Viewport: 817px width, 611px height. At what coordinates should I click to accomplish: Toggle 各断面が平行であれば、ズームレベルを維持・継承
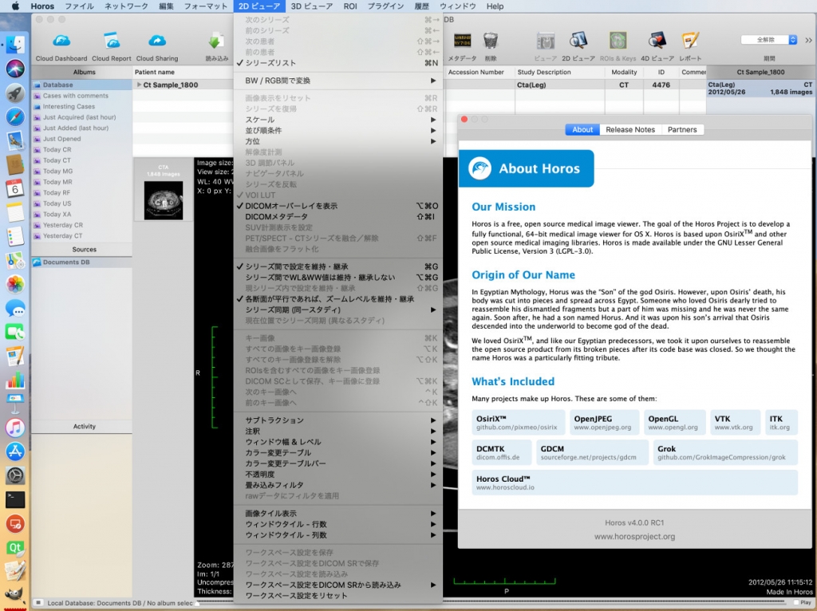[x=338, y=299]
